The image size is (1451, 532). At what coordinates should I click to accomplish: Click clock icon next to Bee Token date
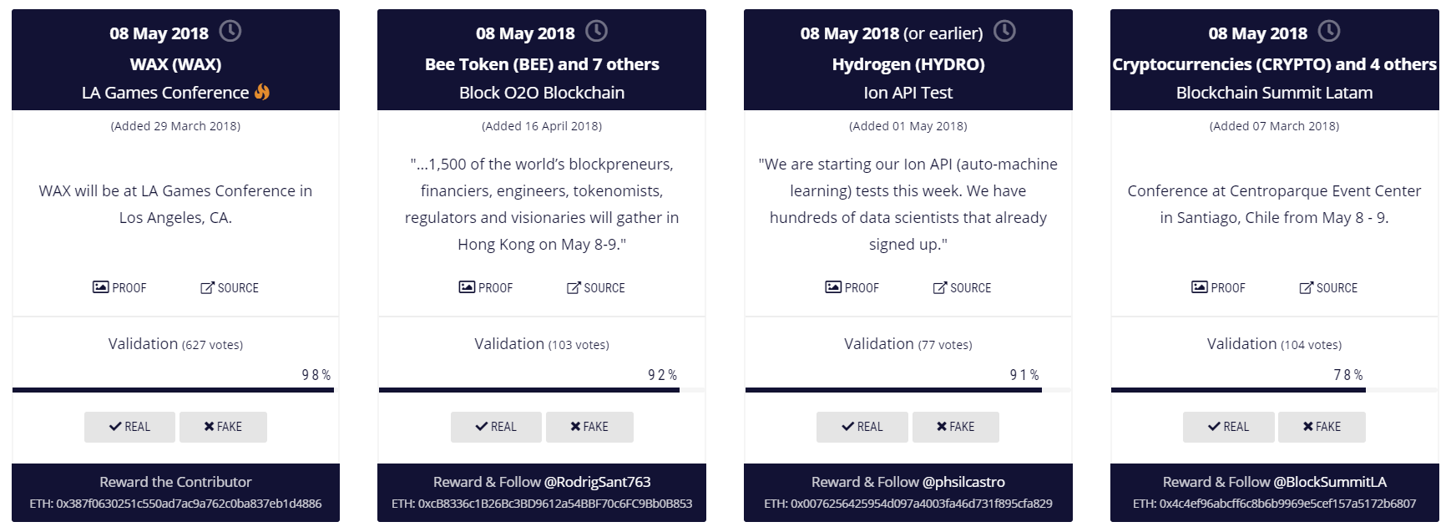tap(596, 32)
